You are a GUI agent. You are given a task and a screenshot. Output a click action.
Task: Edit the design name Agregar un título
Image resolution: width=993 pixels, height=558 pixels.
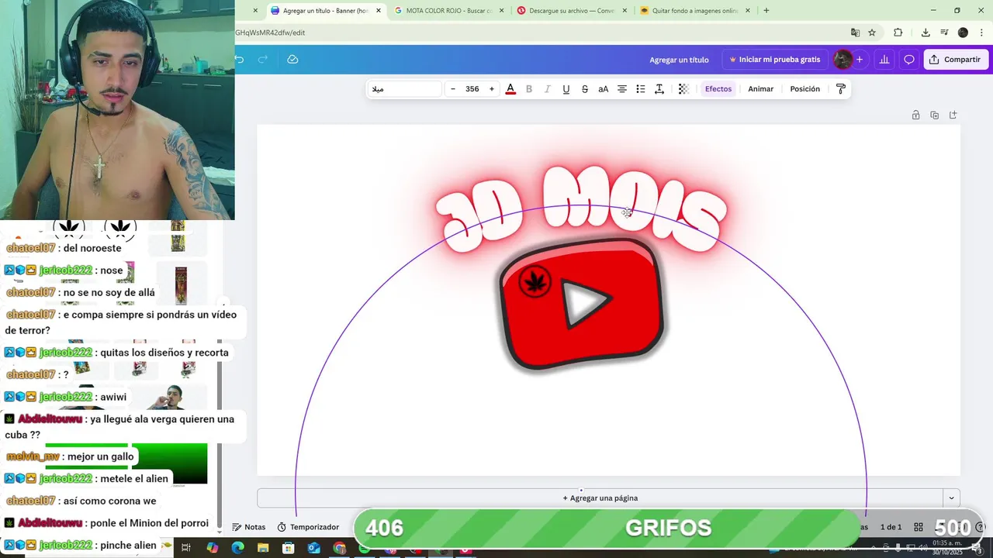(680, 60)
